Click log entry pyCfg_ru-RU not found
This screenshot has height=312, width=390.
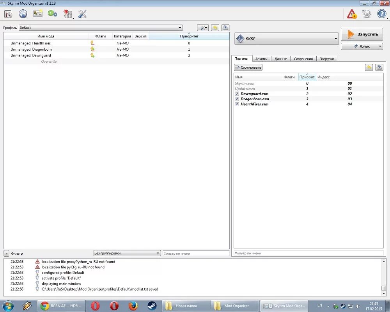point(73,267)
